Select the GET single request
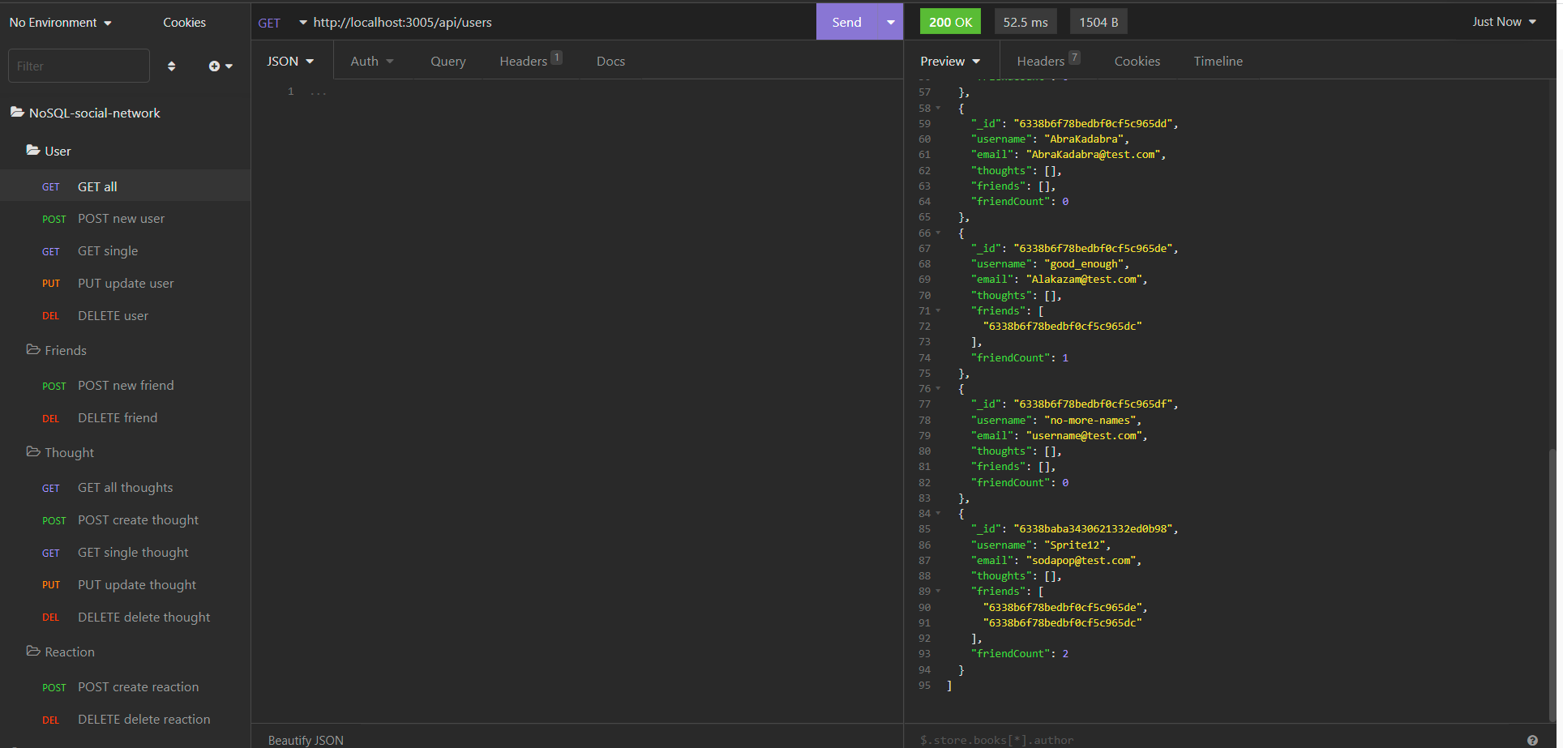 point(125,250)
